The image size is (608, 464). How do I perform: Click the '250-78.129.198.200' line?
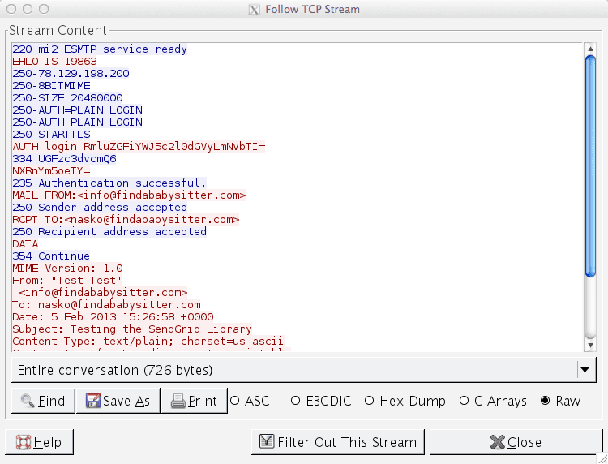[71, 73]
